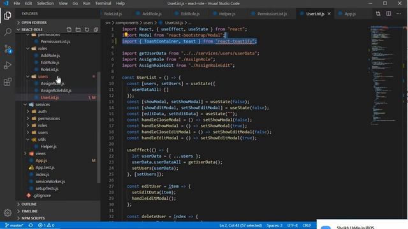
Task: Close the UserList.js tab
Action: 329,14
